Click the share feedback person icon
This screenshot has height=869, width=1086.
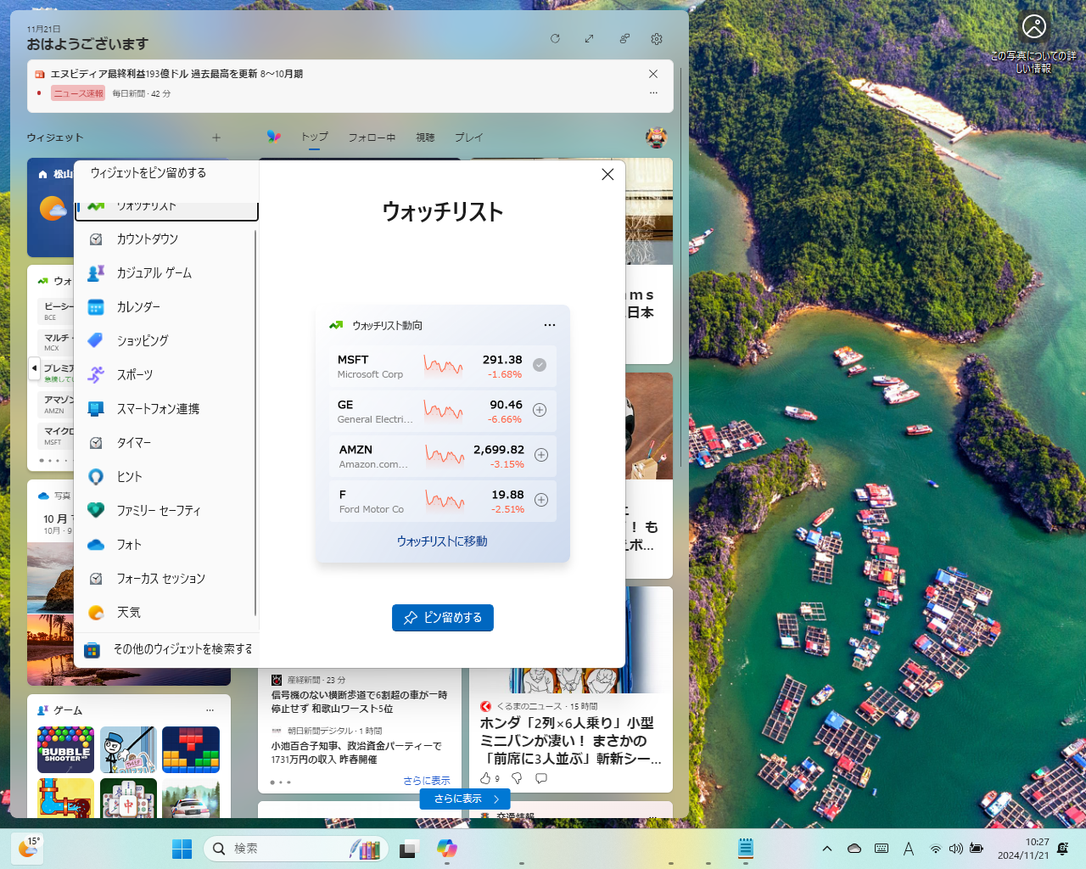tap(624, 39)
